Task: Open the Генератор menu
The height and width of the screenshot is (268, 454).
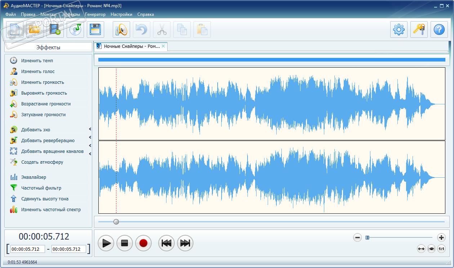Action: [95, 14]
